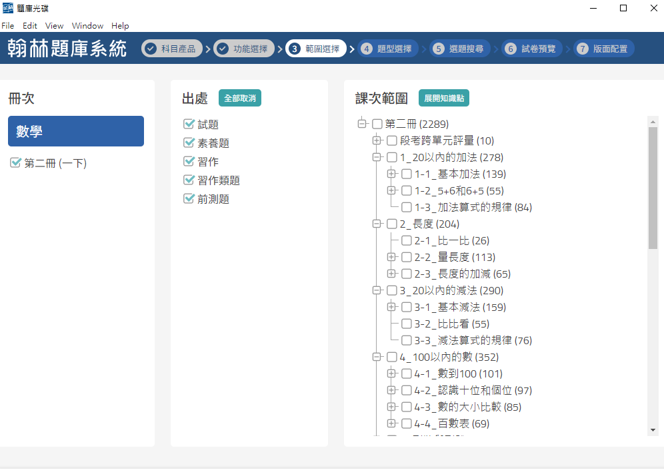This screenshot has height=470, width=664.
Task: Click step 6 試卷預覽 number icon
Action: [x=511, y=49]
